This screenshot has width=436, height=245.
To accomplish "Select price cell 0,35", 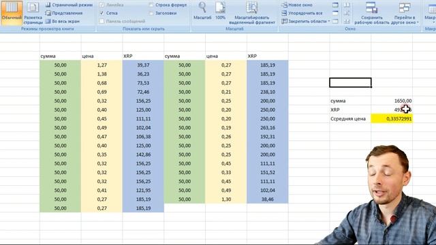I will coord(102,154).
